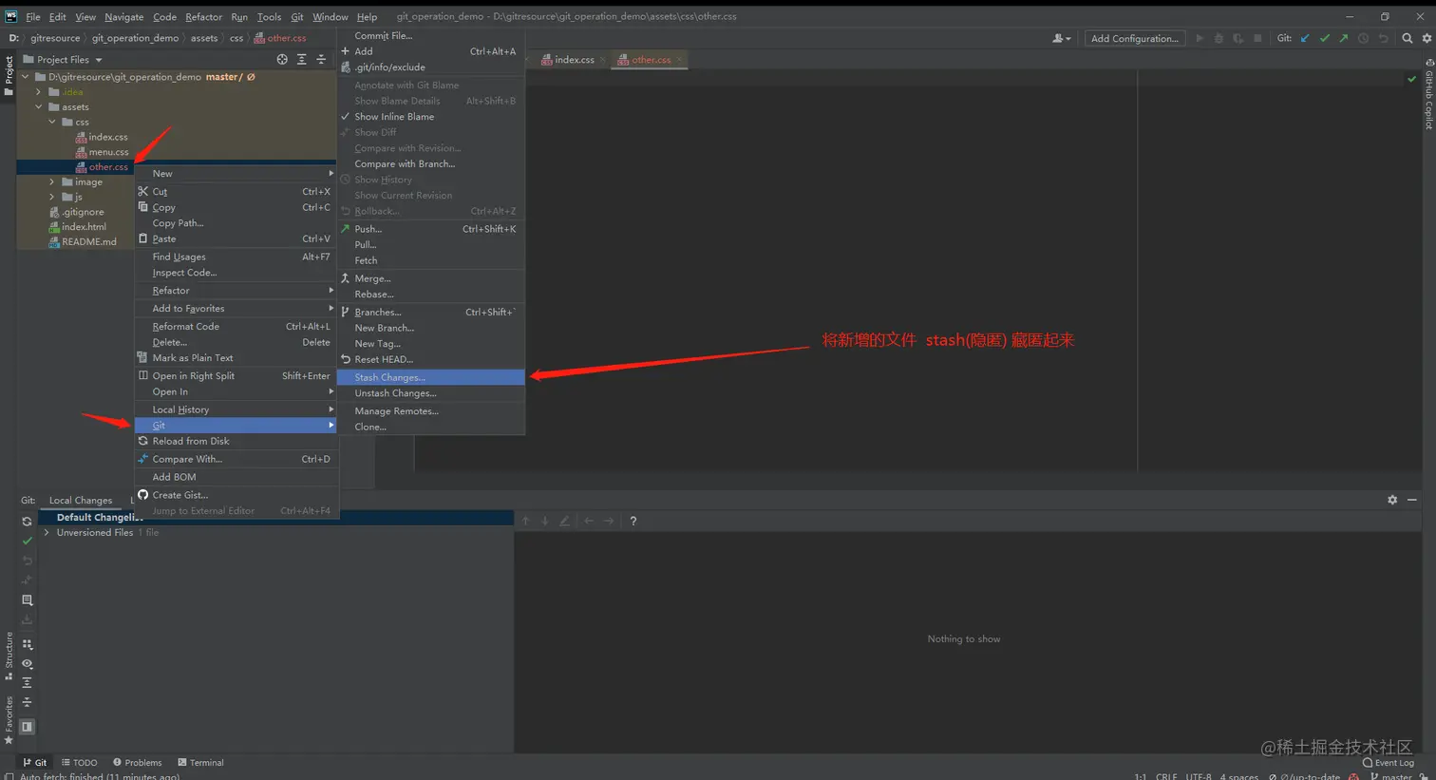Viewport: 1436px width, 780px height.
Task: Click the green inspection checkmark in editor corner
Action: [x=1411, y=79]
